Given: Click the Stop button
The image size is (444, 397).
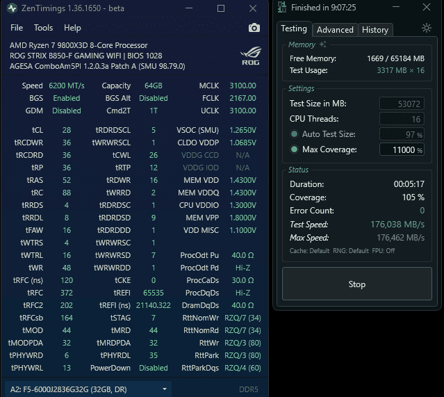Looking at the screenshot, I should tap(357, 284).
